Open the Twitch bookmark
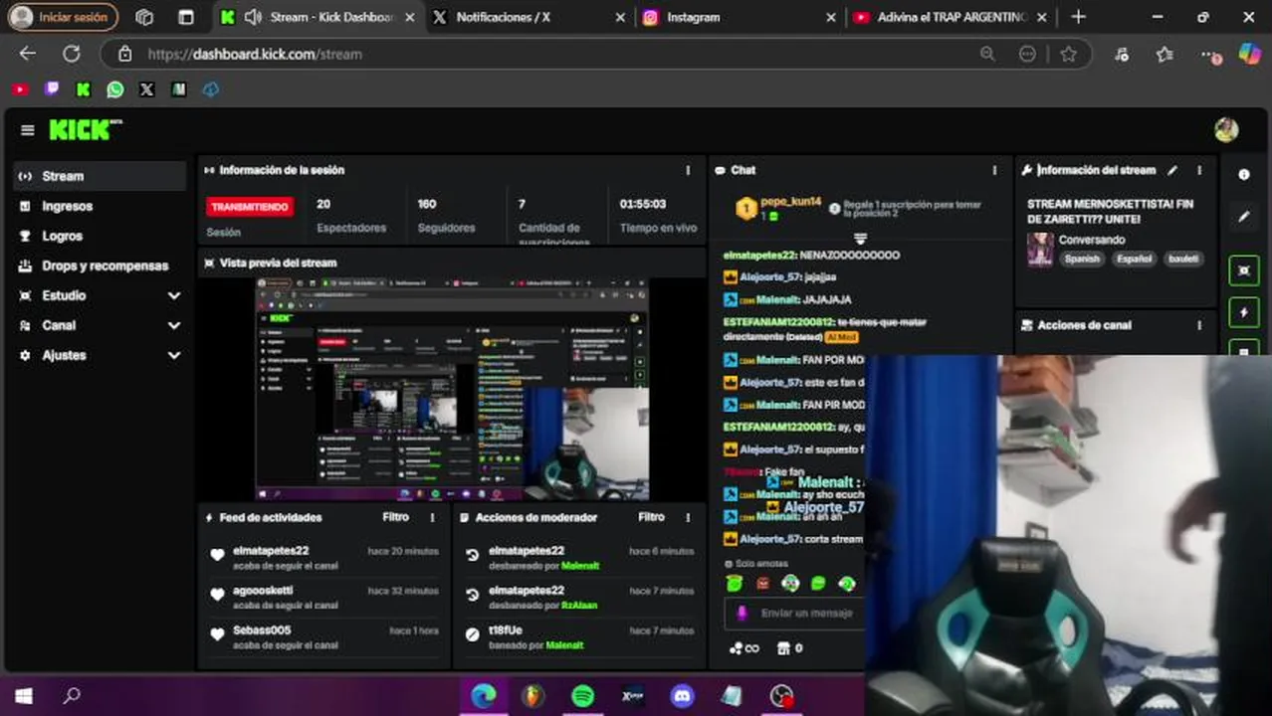The width and height of the screenshot is (1272, 716). pyautogui.click(x=52, y=89)
